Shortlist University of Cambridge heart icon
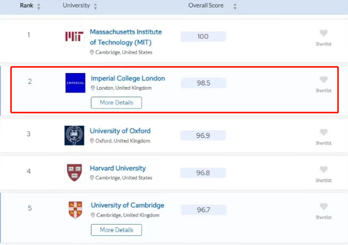Image resolution: width=348 pixels, height=245 pixels. (324, 207)
